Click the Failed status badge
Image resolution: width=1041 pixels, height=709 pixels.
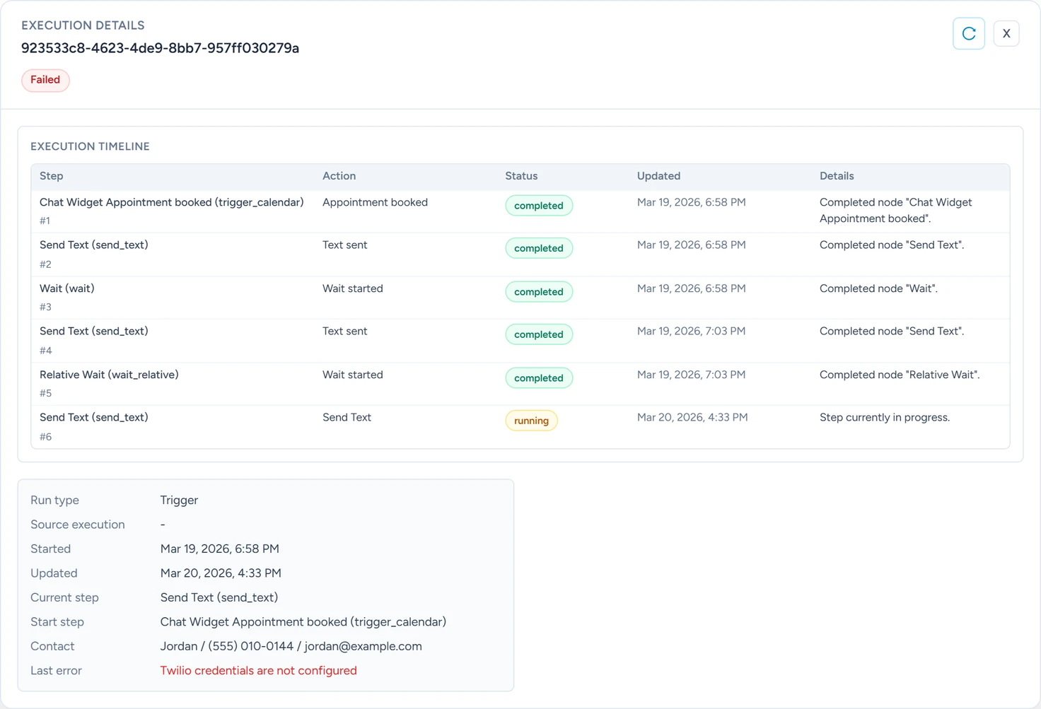pos(45,80)
